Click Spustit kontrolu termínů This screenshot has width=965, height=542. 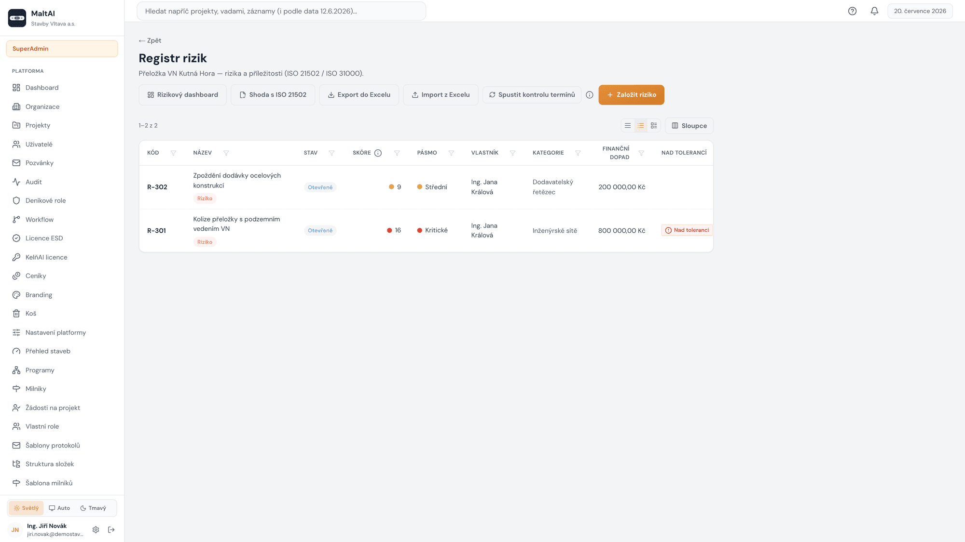pyautogui.click(x=532, y=95)
